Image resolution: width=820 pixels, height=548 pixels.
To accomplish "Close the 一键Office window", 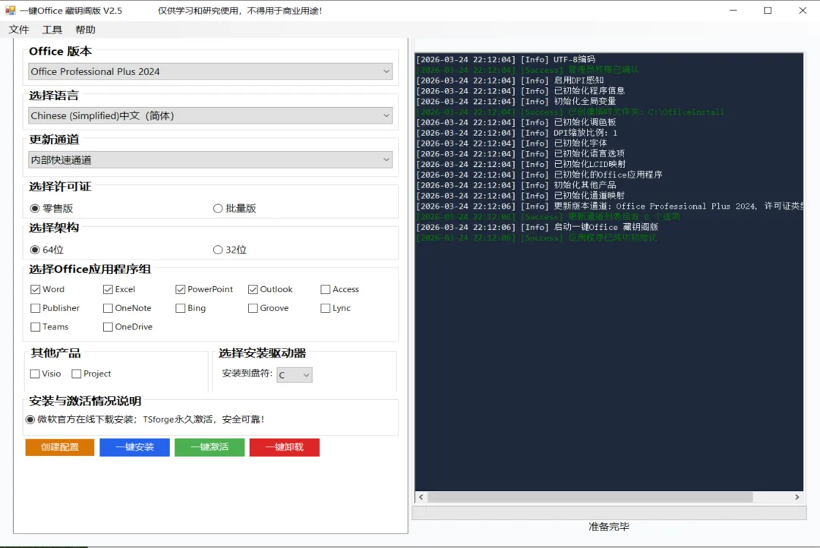I will point(803,11).
